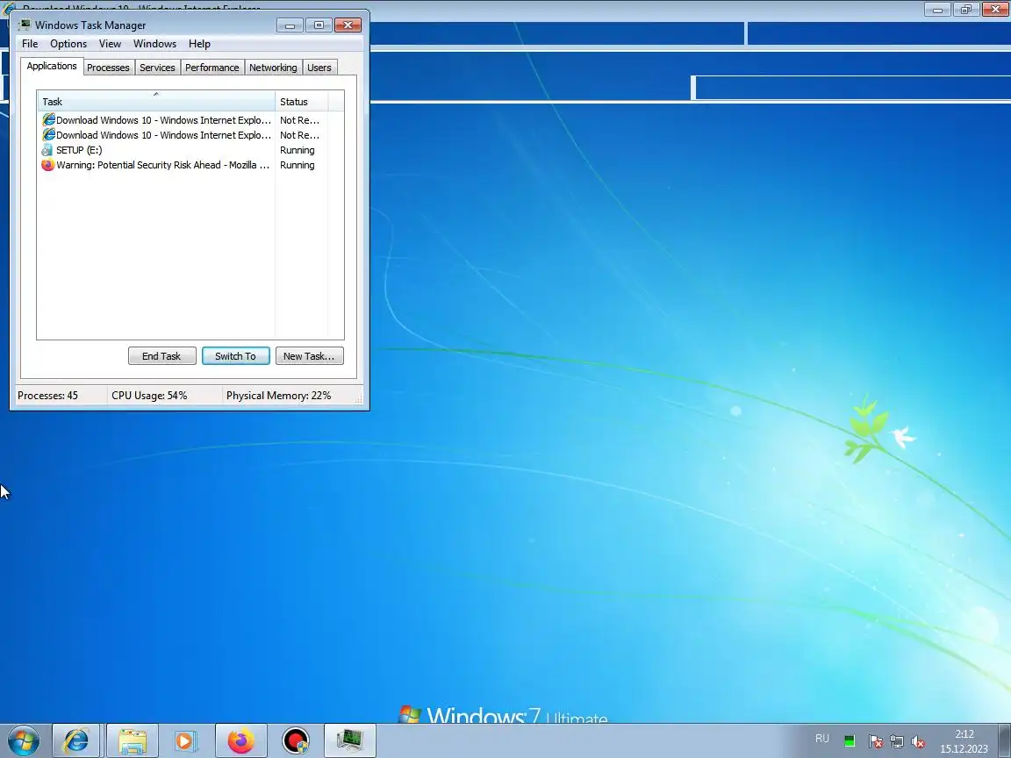Select the second Download Windows 10 task row
The image size is (1011, 758).
pos(182,135)
